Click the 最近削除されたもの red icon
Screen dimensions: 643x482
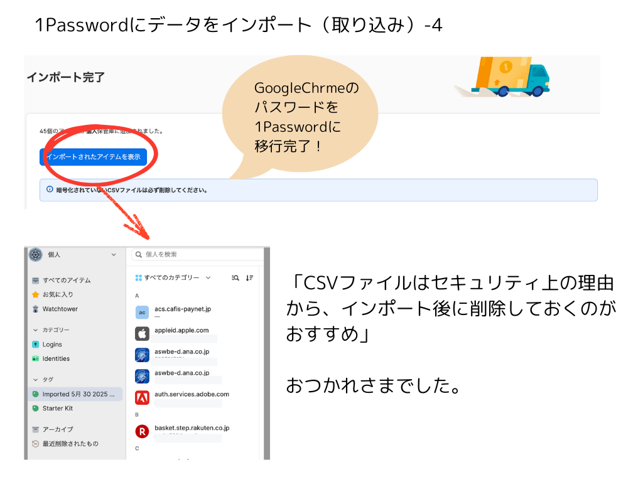point(36,444)
